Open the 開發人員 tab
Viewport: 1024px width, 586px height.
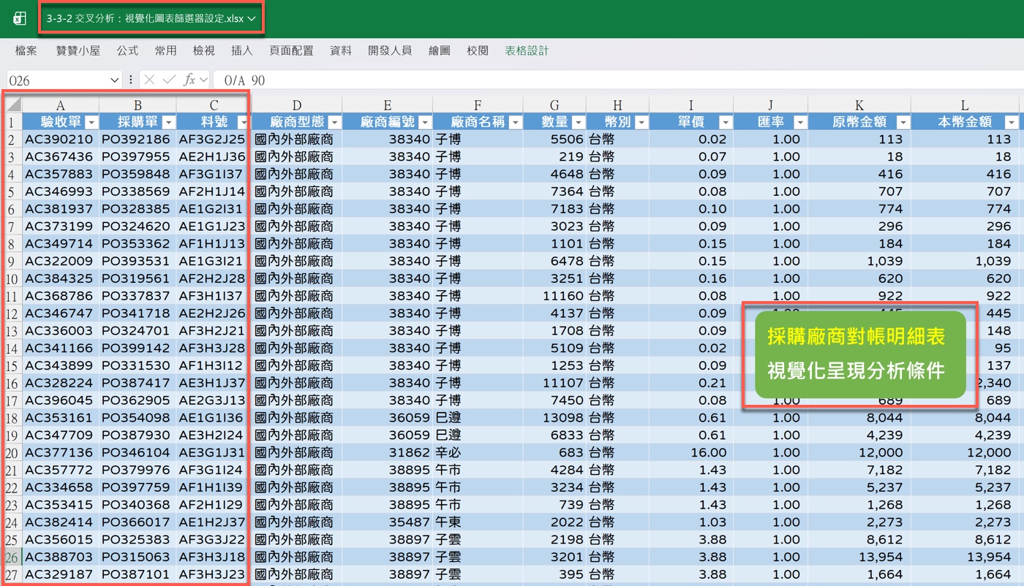point(390,50)
